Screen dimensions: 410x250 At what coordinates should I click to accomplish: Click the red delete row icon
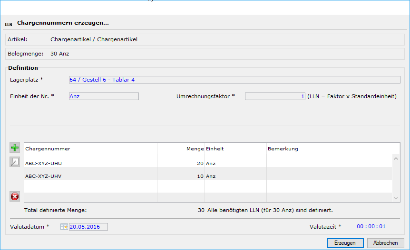[15, 196]
